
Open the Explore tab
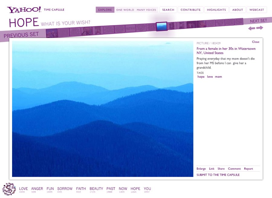tap(105, 10)
